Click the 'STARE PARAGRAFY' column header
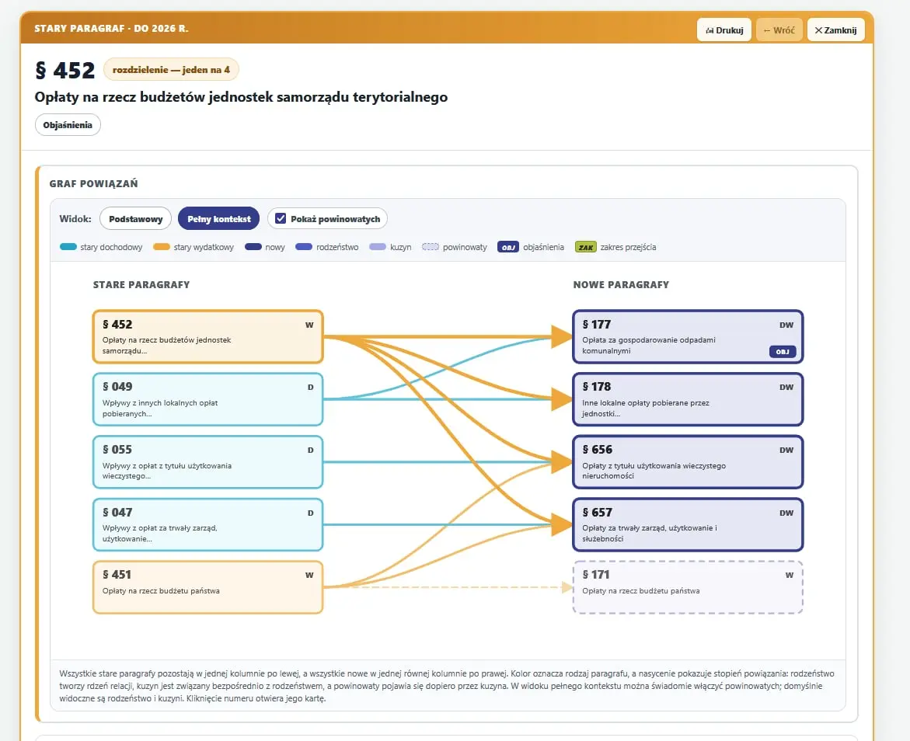 point(141,285)
